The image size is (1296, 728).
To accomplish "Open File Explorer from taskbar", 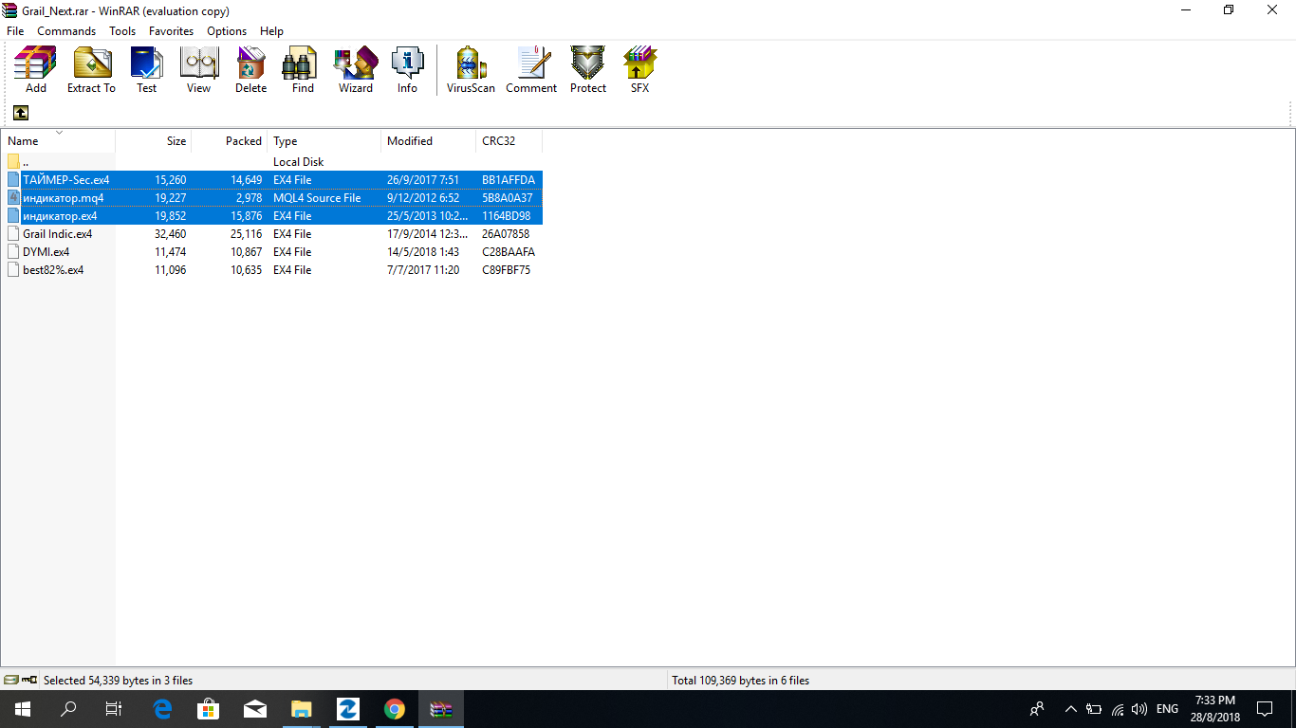I will (x=302, y=709).
